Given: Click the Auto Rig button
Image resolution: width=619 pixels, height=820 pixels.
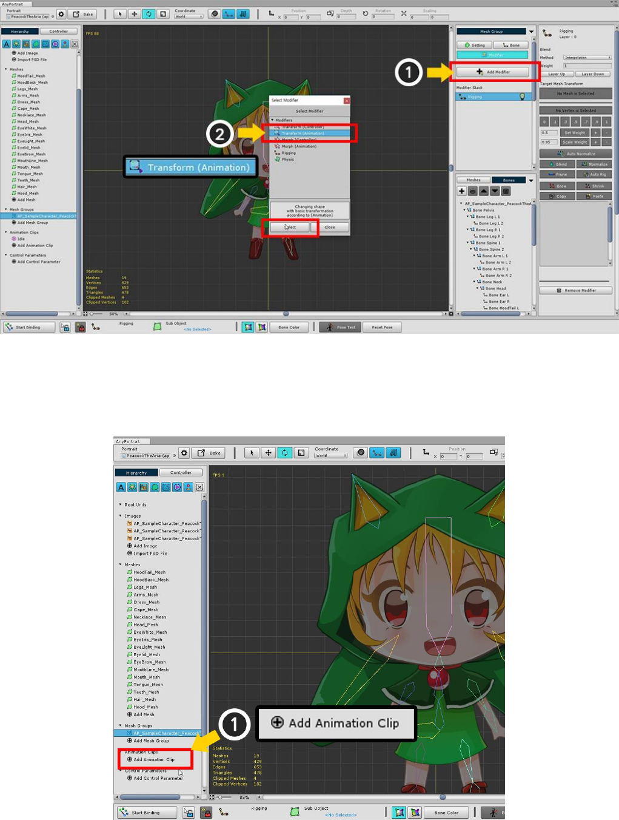Looking at the screenshot, I should 594,174.
